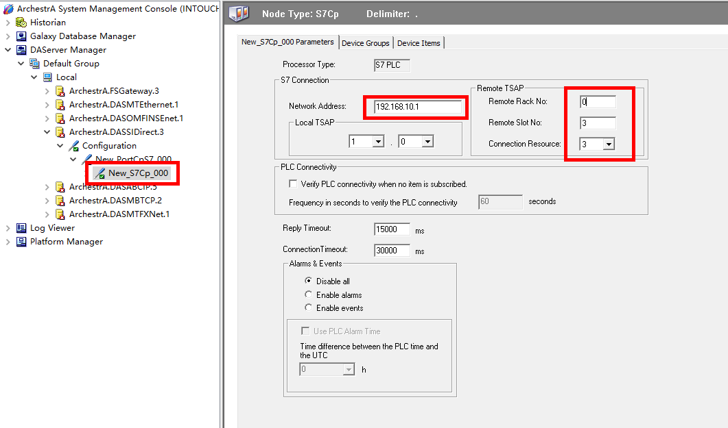Click the Default Group icon
Viewport: 728px width, 428px height.
point(34,64)
